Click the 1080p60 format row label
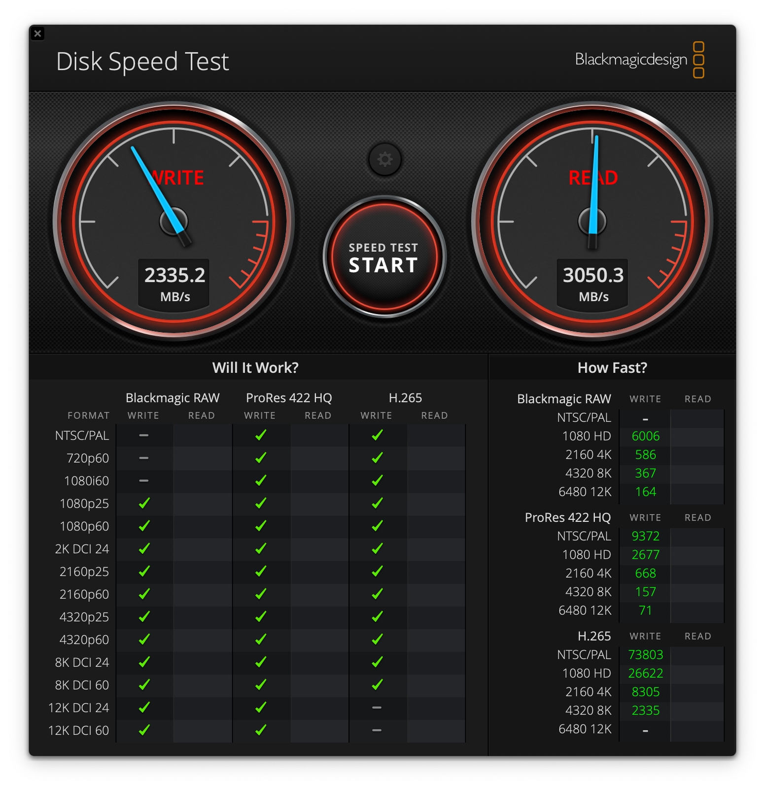Viewport: 765px width, 789px height. tap(84, 526)
